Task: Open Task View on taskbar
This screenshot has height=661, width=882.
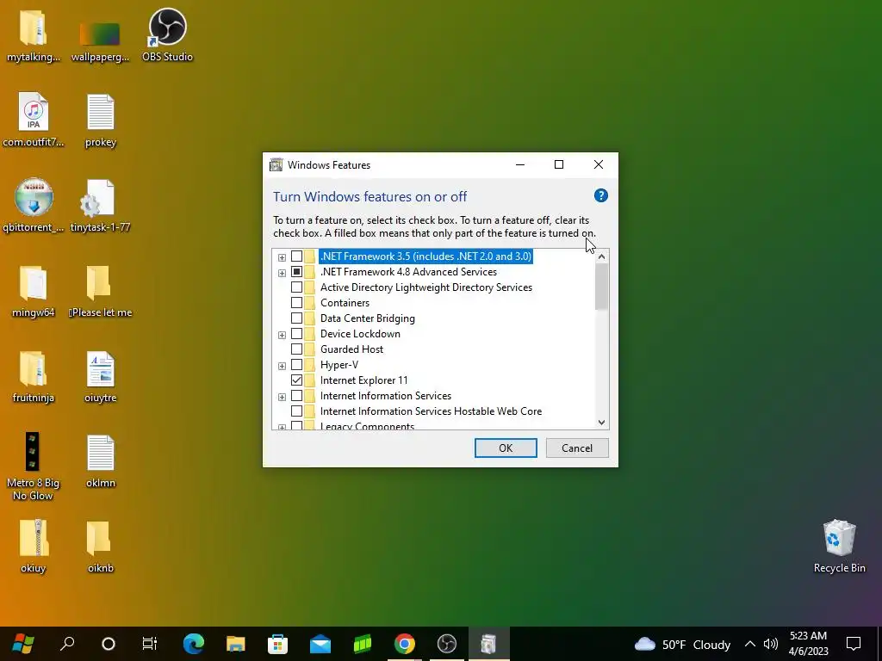Action: click(150, 644)
